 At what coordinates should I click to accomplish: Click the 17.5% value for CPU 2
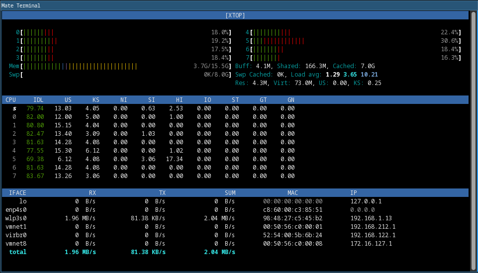point(220,49)
